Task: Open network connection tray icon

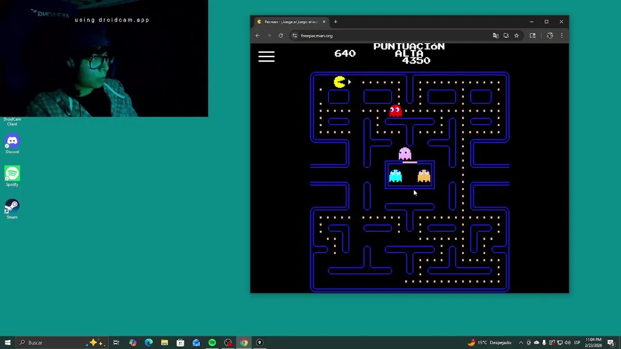Action: (559, 343)
